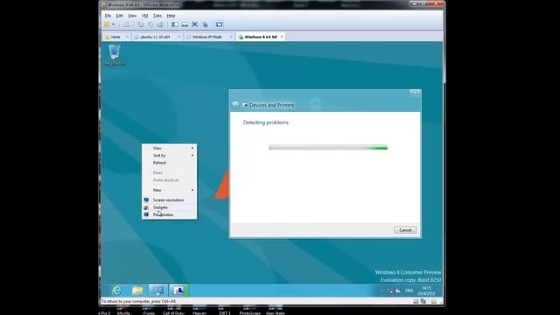Open the power options dropdown arrow
560x315 pixels.
(114, 24)
